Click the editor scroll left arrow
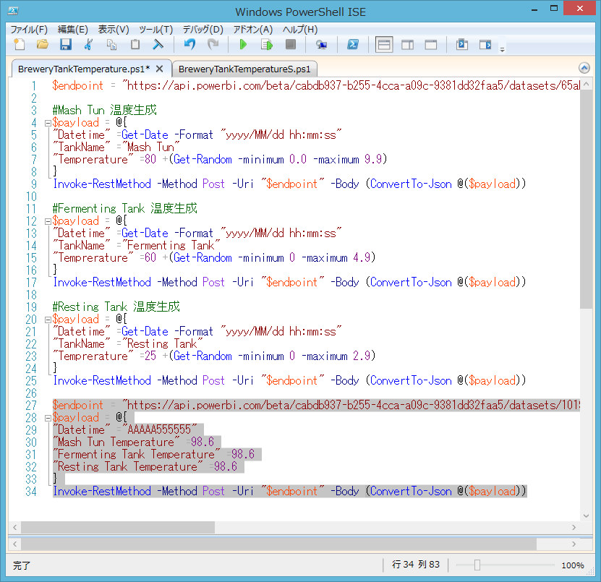Viewport: 601px width, 582px height. 15,527
